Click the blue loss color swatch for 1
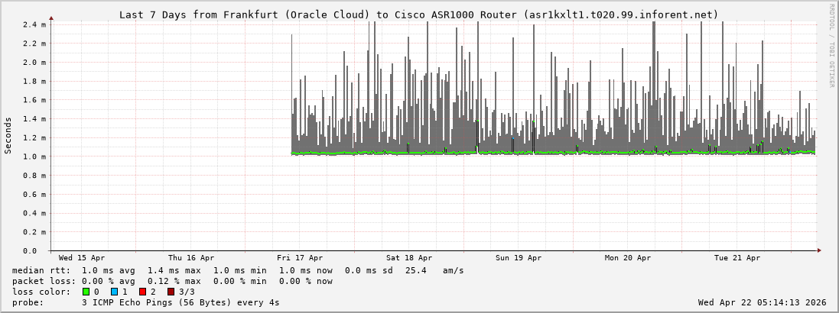Screen dimensions: 839x313 [114, 292]
